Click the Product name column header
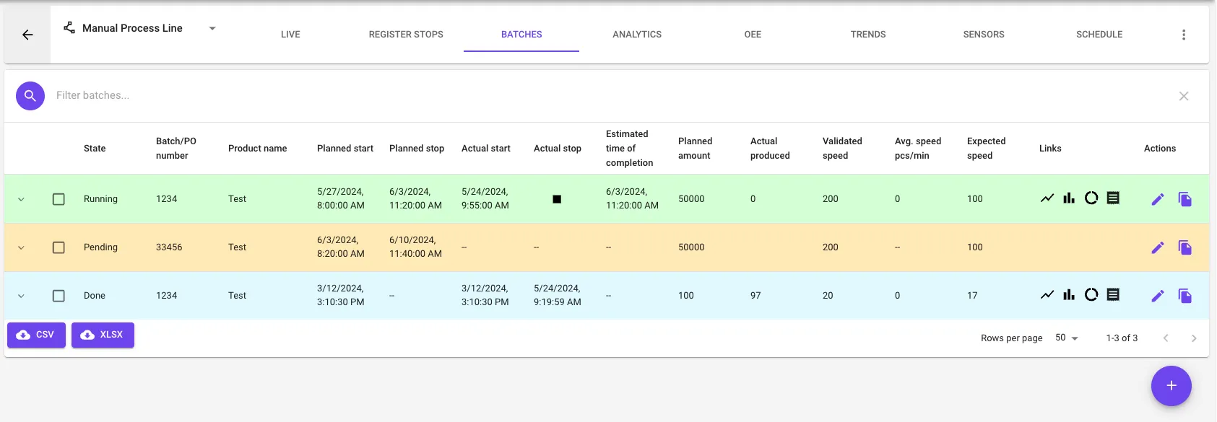1217x422 pixels. pyautogui.click(x=257, y=149)
